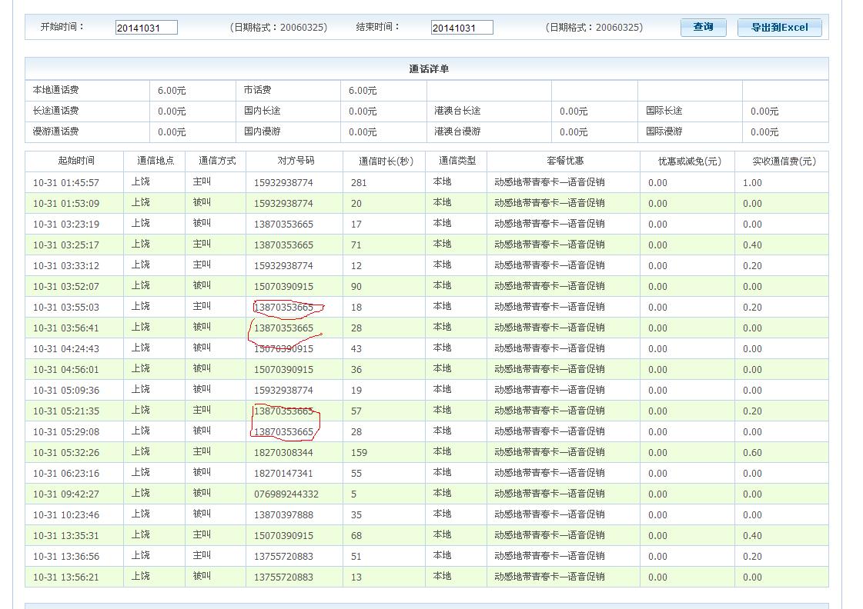Screen dimensions: 863x609
Task: Click the 开始时间 date input field
Action: 146,28
